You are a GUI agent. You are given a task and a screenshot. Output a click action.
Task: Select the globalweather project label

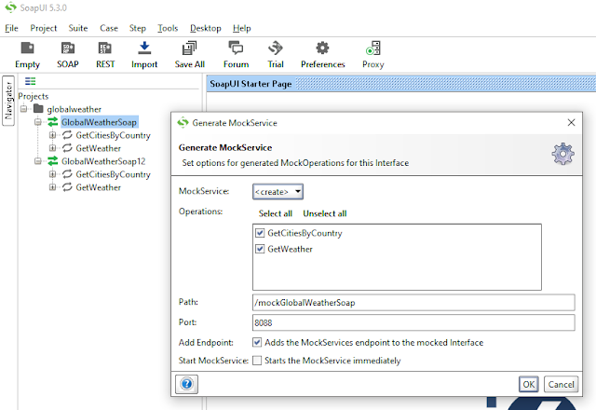pyautogui.click(x=74, y=109)
